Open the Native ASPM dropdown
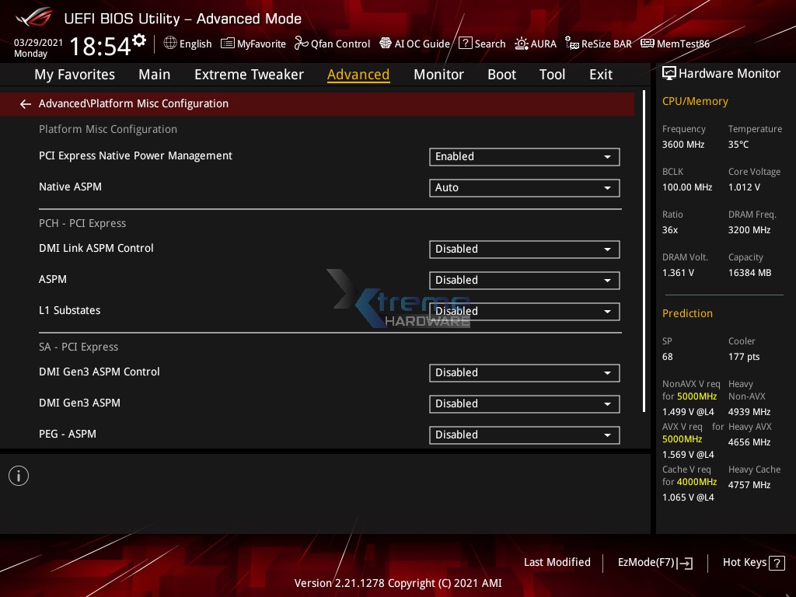 tap(524, 187)
